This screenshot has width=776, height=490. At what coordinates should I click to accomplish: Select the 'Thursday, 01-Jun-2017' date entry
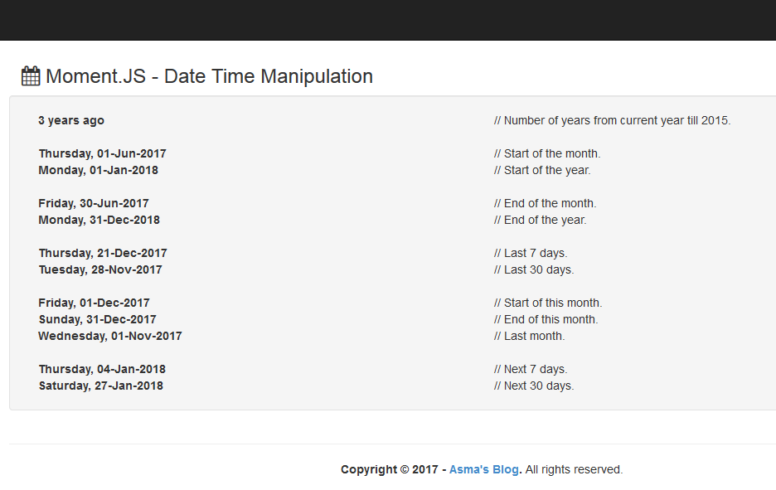pyautogui.click(x=101, y=153)
